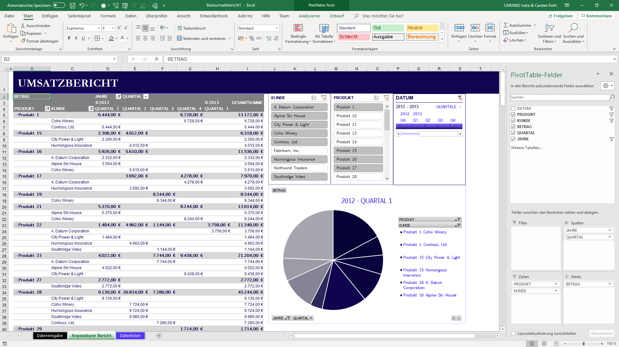
Task: Open the font name dropdown Euphemia
Action: [x=99, y=28]
